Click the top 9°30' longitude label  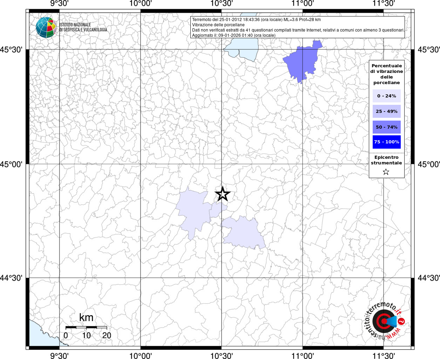(59, 4)
